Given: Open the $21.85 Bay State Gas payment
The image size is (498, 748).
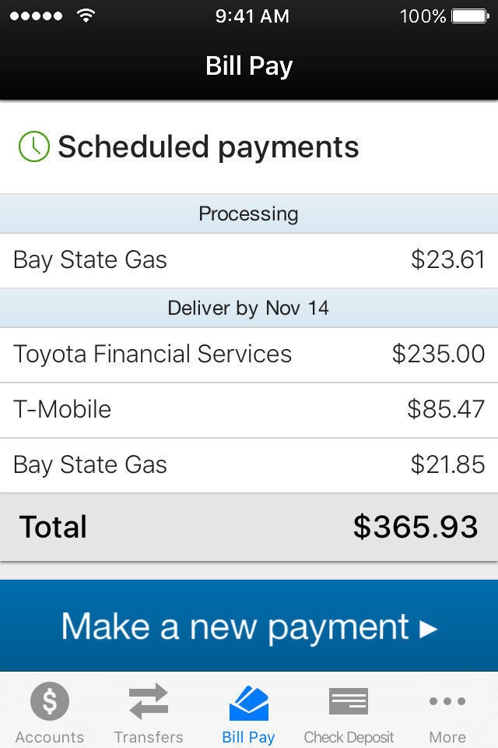Looking at the screenshot, I should click(x=249, y=465).
